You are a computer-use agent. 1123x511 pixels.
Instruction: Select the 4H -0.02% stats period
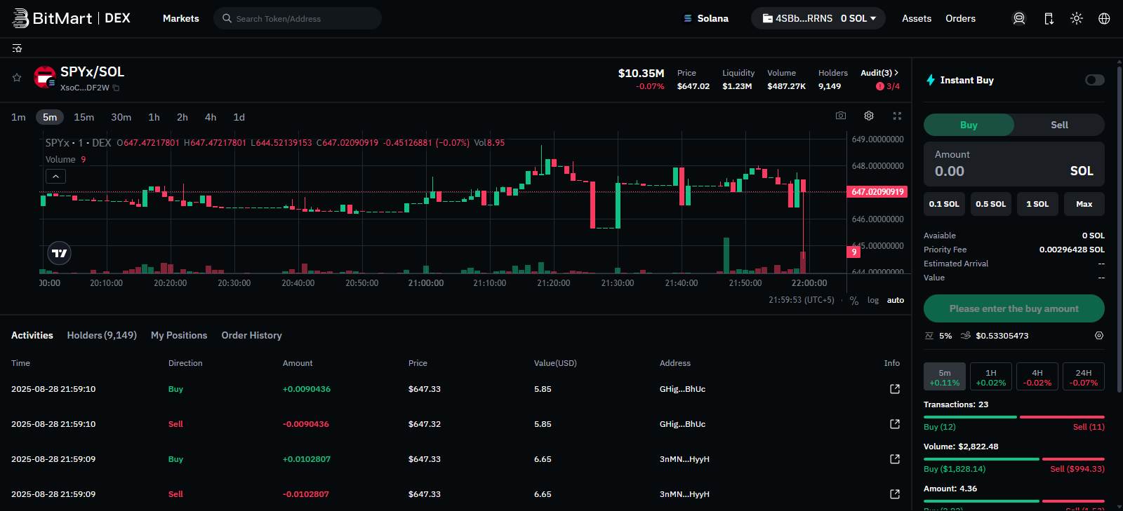1037,377
